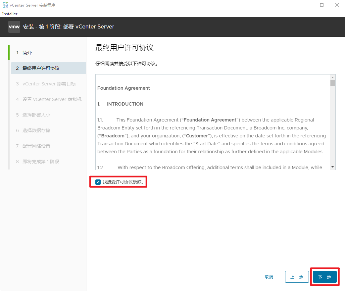Select step 8 即将完成第 1 阶段
Image resolution: width=345 pixels, height=291 pixels.
coord(41,162)
